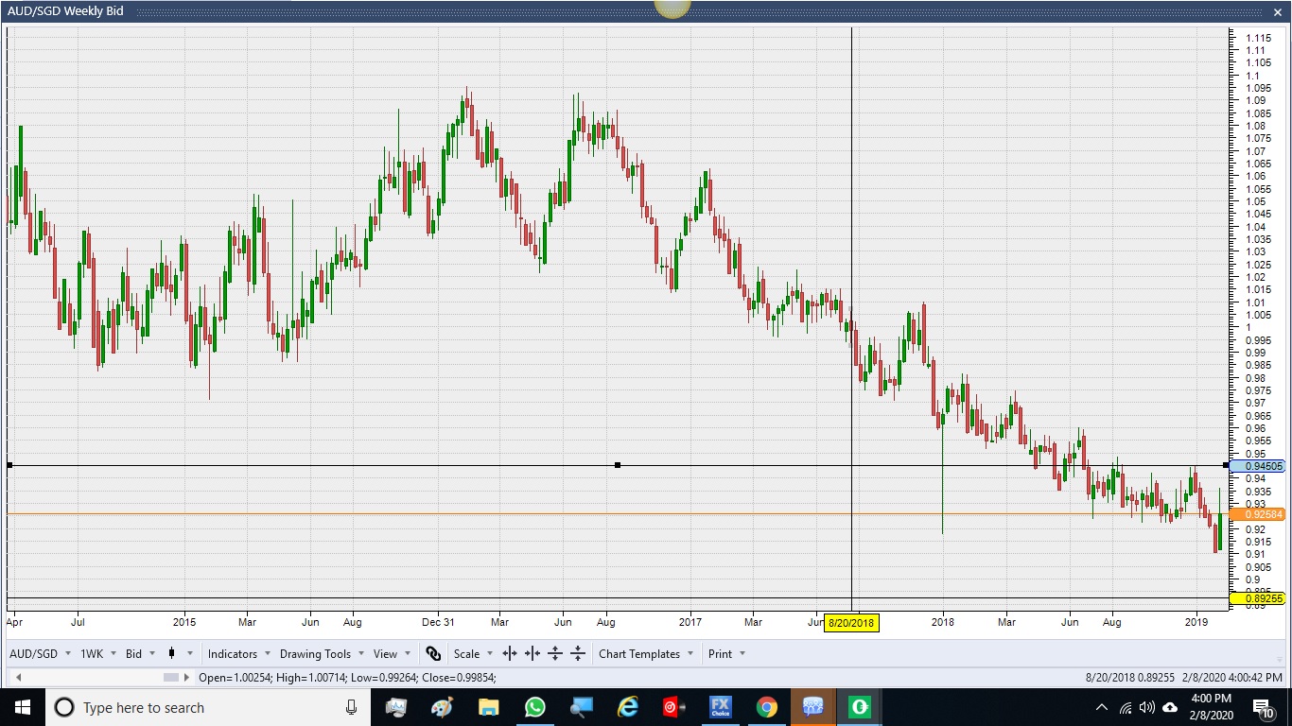This screenshot has width=1292, height=726.
Task: Click the candlestick chart style icon
Action: pyautogui.click(x=172, y=653)
